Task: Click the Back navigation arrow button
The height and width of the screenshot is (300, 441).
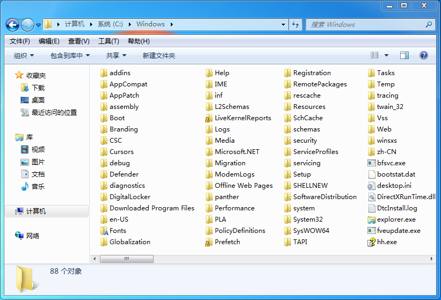Action: pos(12,25)
